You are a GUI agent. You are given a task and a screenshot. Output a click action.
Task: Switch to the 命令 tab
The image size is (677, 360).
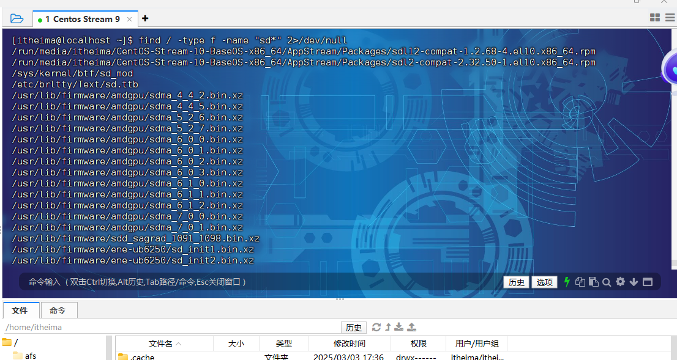[x=58, y=310]
